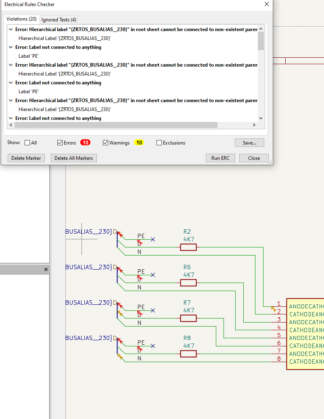This screenshot has height=419, width=324.
Task: Open the Violations (20) tab
Action: 21,19
